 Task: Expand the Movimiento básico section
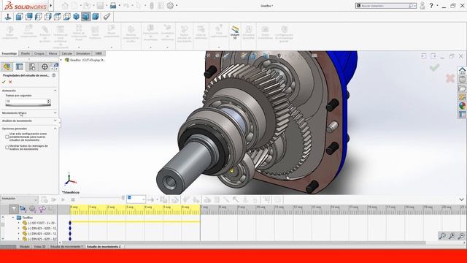(55, 113)
